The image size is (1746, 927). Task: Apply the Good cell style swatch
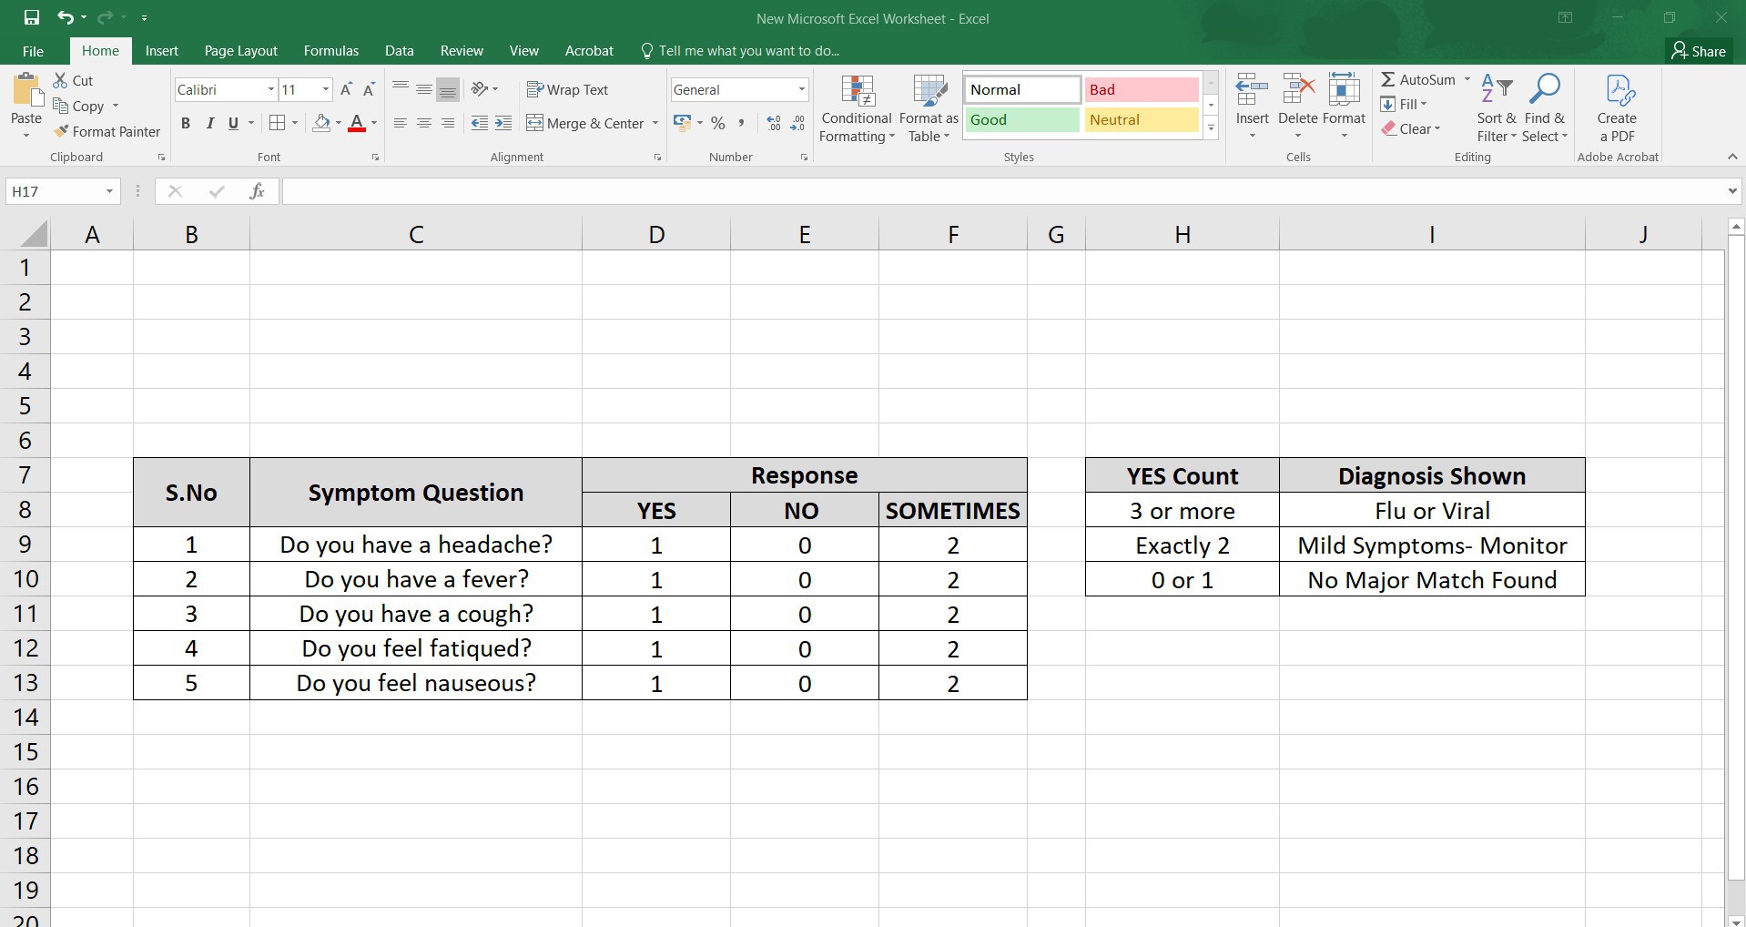point(1021,120)
